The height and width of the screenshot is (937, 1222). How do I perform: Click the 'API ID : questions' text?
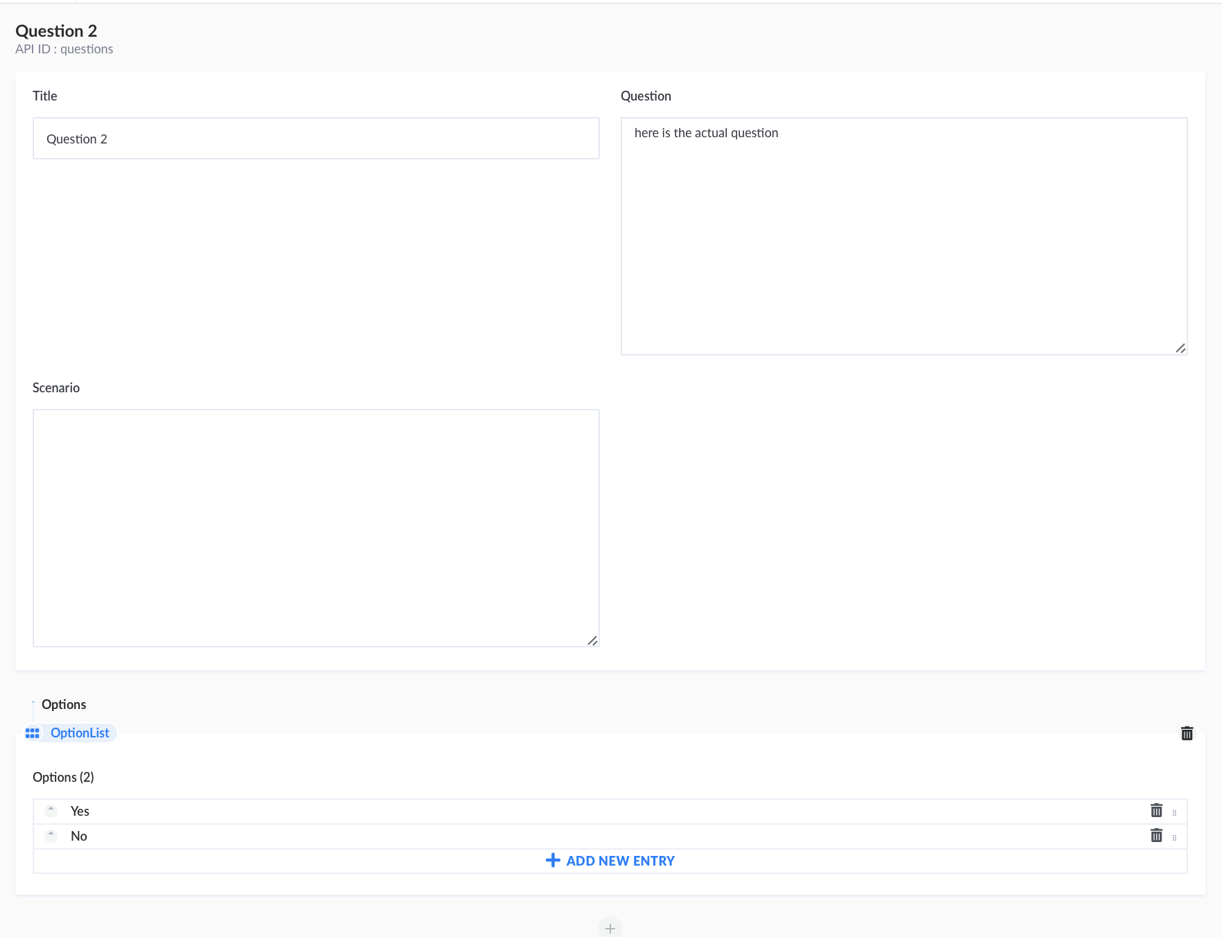[x=64, y=49]
